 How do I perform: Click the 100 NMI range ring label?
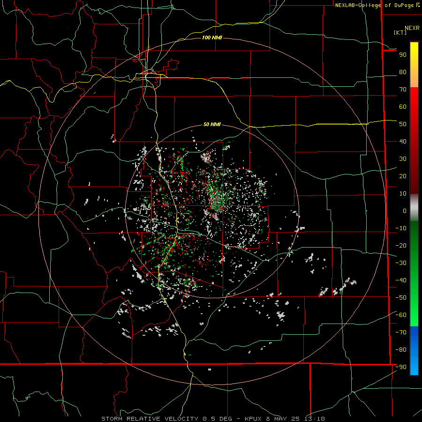[212, 38]
